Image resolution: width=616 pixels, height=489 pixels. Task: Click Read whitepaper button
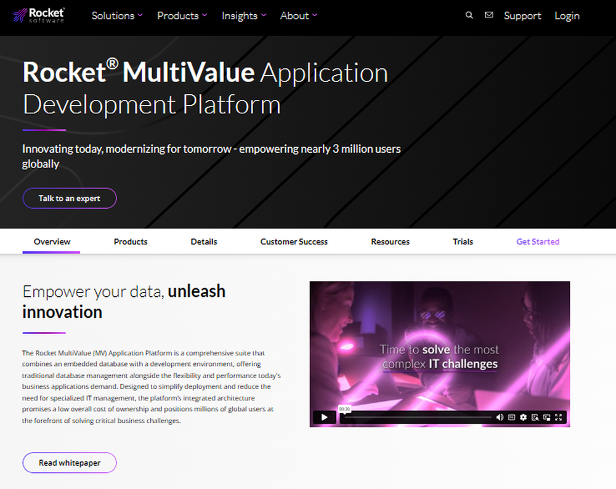click(70, 463)
